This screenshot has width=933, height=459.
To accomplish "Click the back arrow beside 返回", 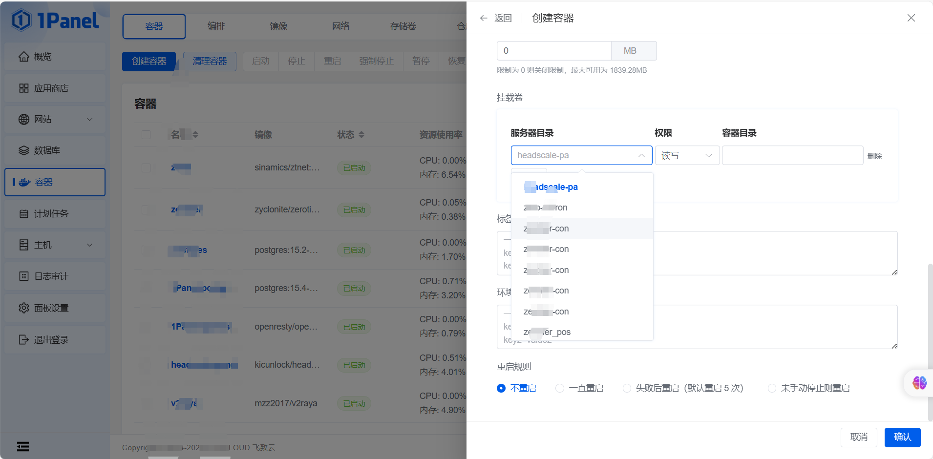I will coord(483,18).
